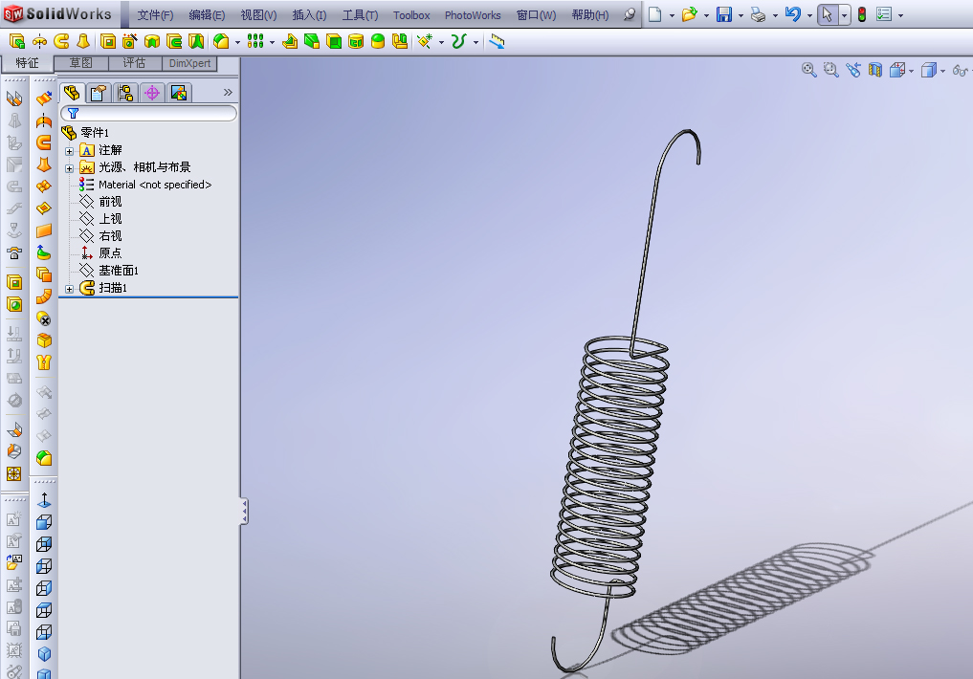Open the DisplayManager picture tab icon
Image resolution: width=973 pixels, height=679 pixels.
(x=179, y=93)
